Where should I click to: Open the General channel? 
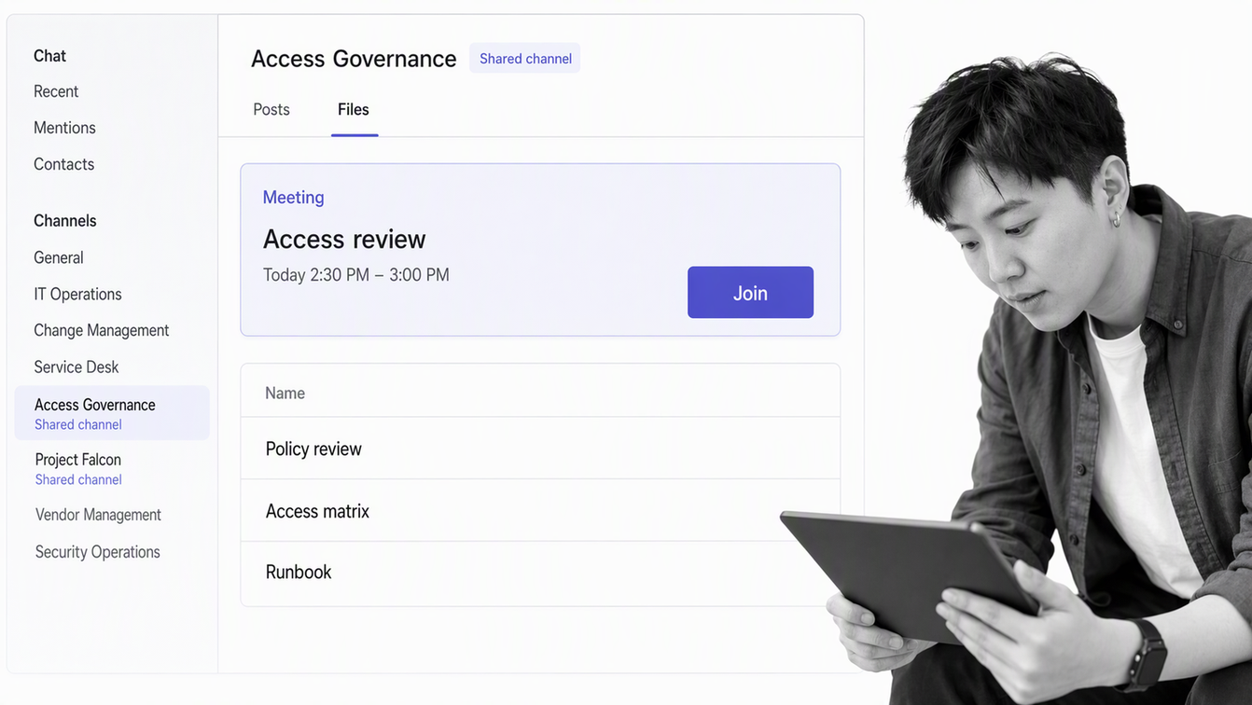coord(59,257)
